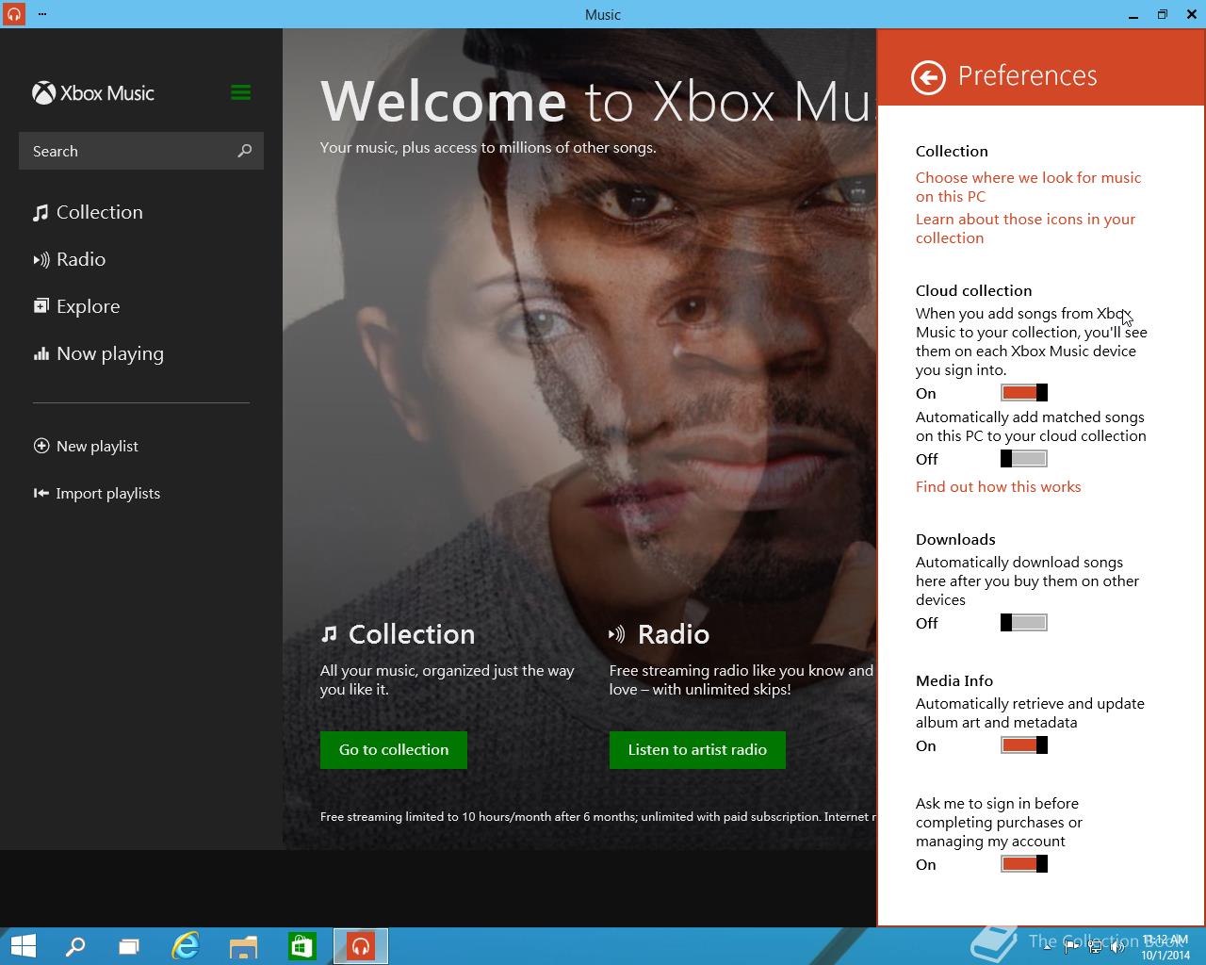
Task: Click the Xbox logo in sidebar
Action: [43, 92]
